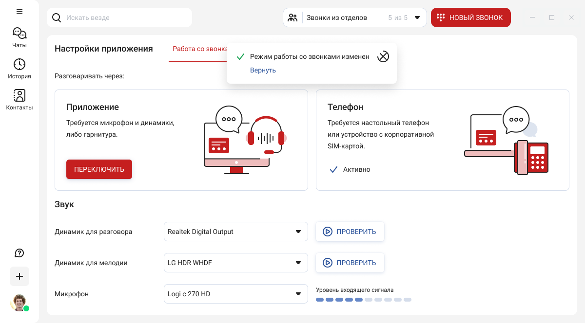Open the Чаты section

(x=19, y=37)
